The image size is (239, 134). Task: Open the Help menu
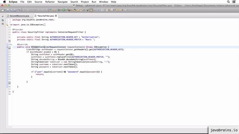(x=114, y=2)
